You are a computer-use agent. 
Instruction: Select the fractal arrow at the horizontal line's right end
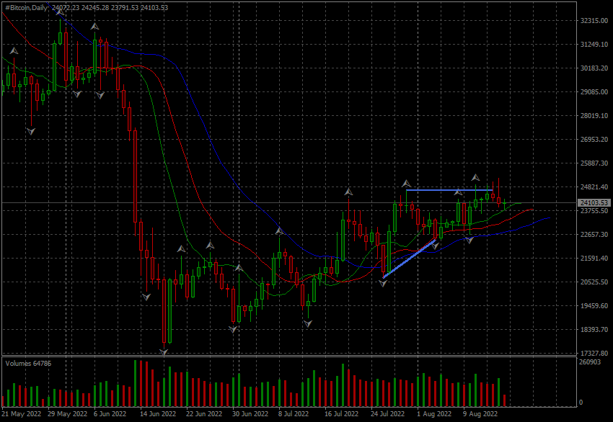[x=457, y=192]
